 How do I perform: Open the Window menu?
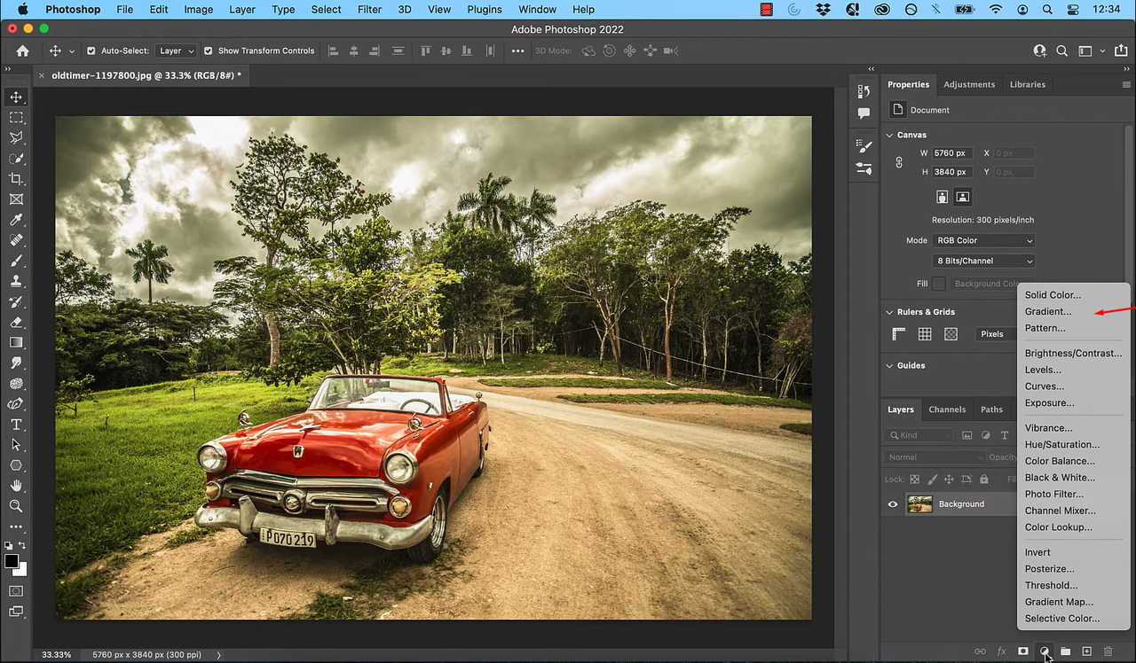tap(537, 9)
